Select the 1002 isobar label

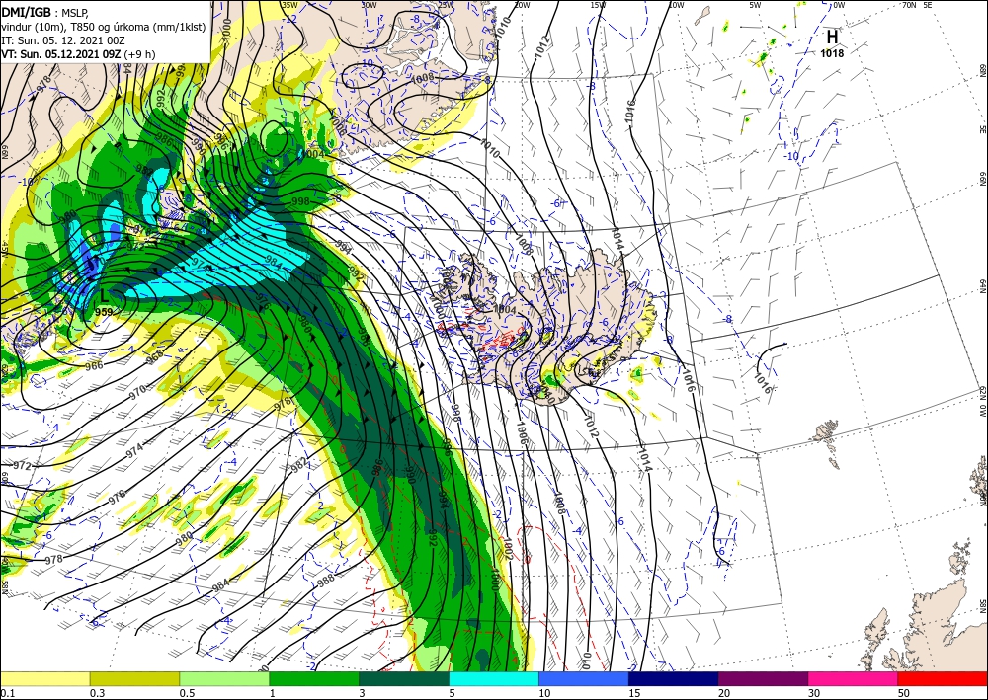pyautogui.click(x=509, y=548)
